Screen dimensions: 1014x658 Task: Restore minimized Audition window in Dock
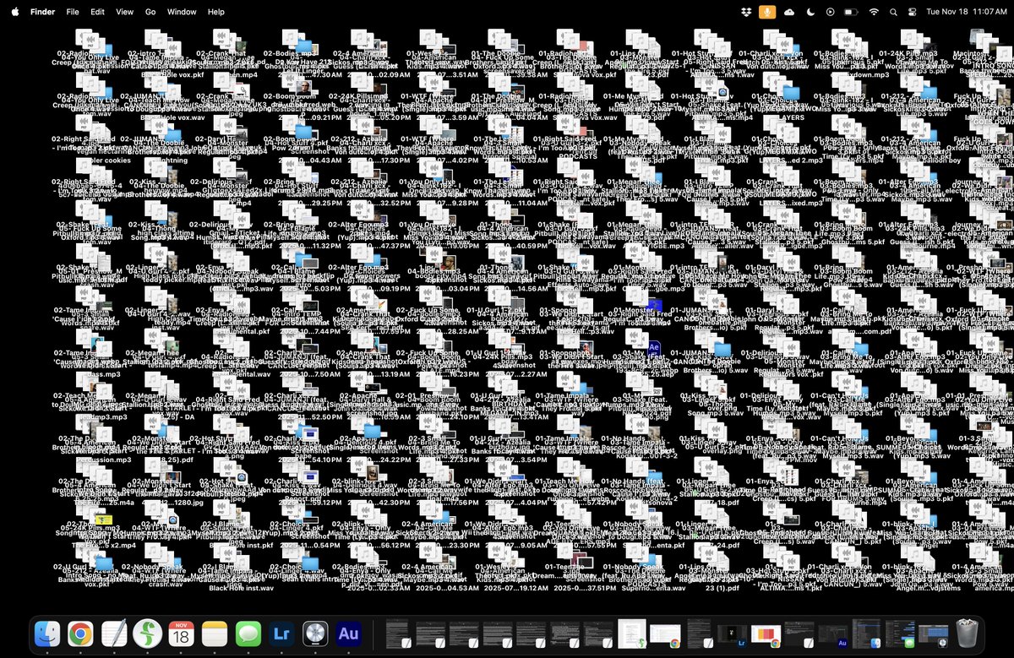tap(832, 635)
